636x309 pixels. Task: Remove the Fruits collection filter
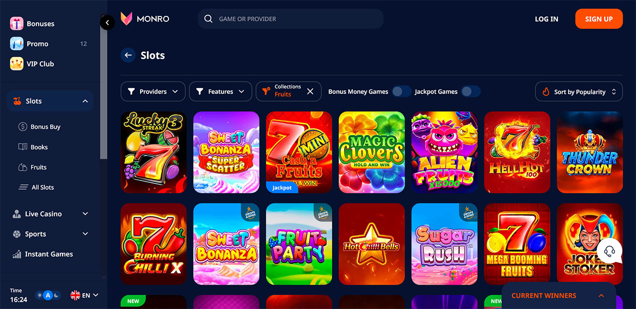pyautogui.click(x=310, y=91)
